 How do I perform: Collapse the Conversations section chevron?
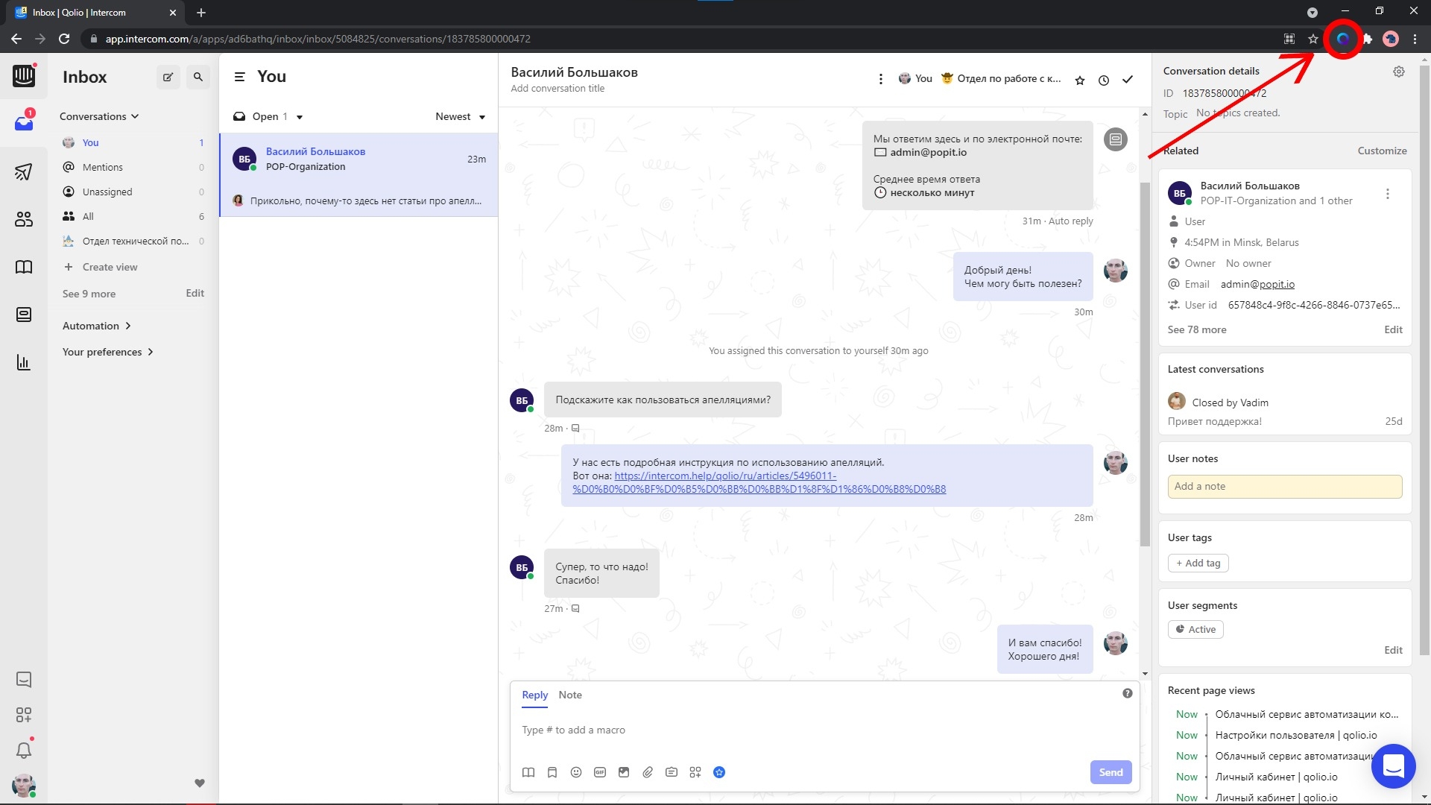[135, 116]
